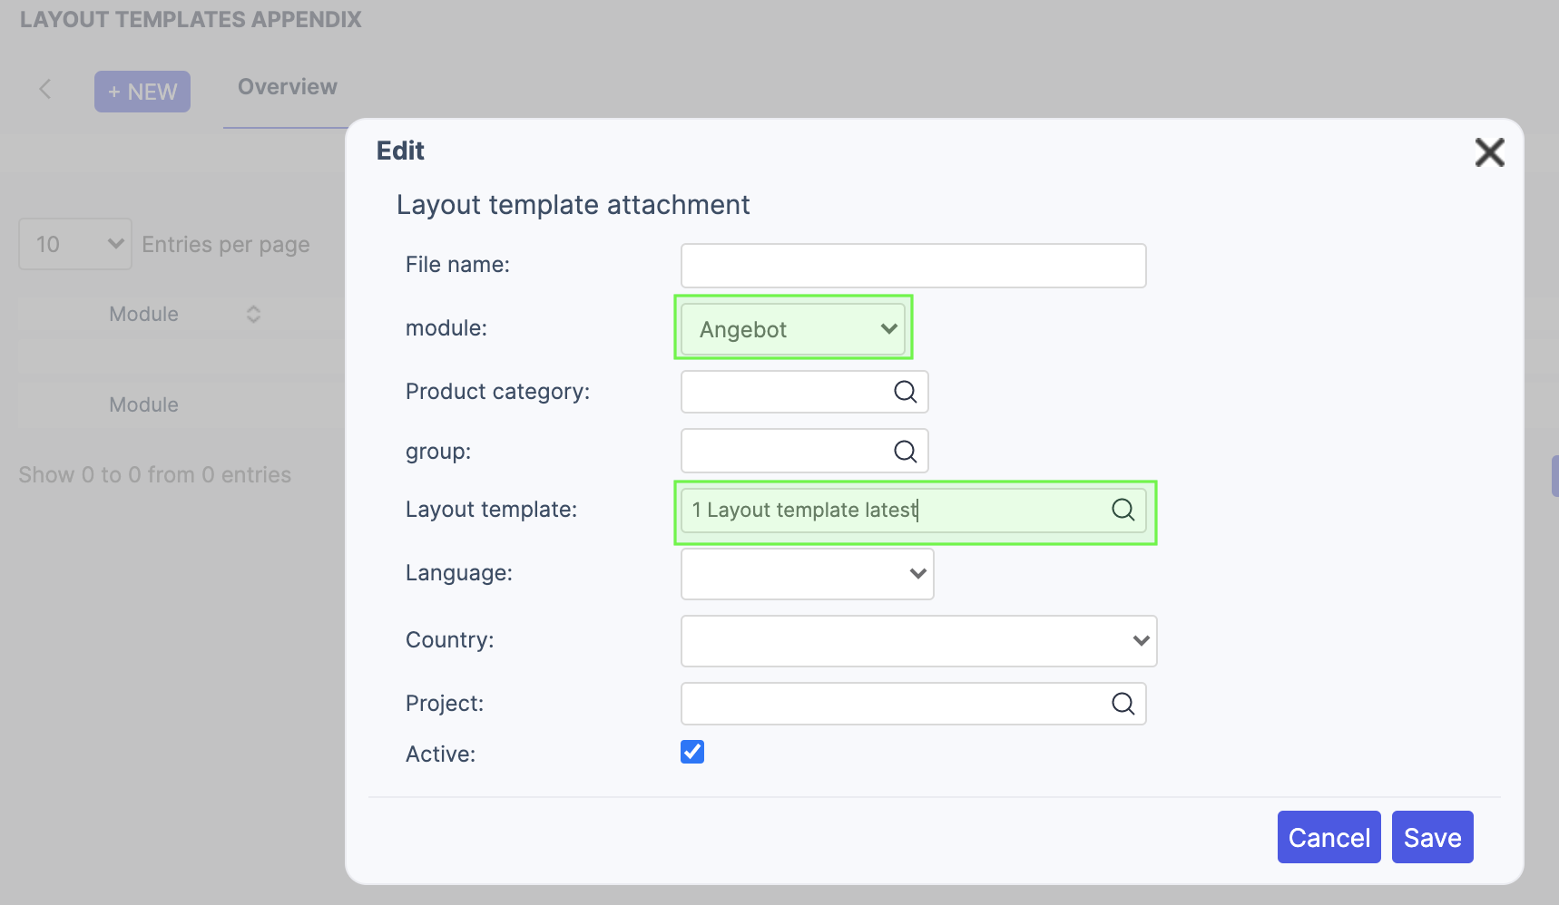Screen dimensions: 1559x905
Task: Click the Layout template search icon
Action: 1123,510
